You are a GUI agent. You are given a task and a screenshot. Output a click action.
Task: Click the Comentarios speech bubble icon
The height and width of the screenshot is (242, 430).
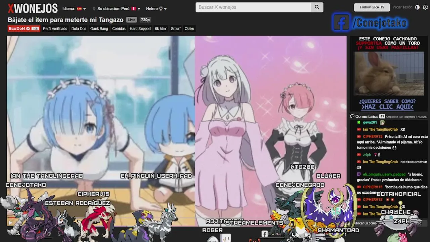[352, 116]
